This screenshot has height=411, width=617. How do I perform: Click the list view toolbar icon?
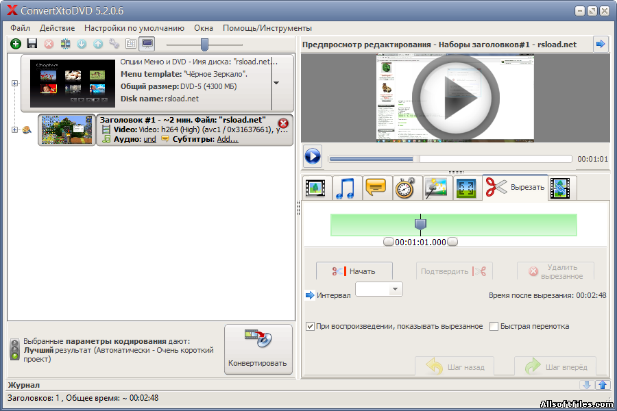(x=131, y=44)
